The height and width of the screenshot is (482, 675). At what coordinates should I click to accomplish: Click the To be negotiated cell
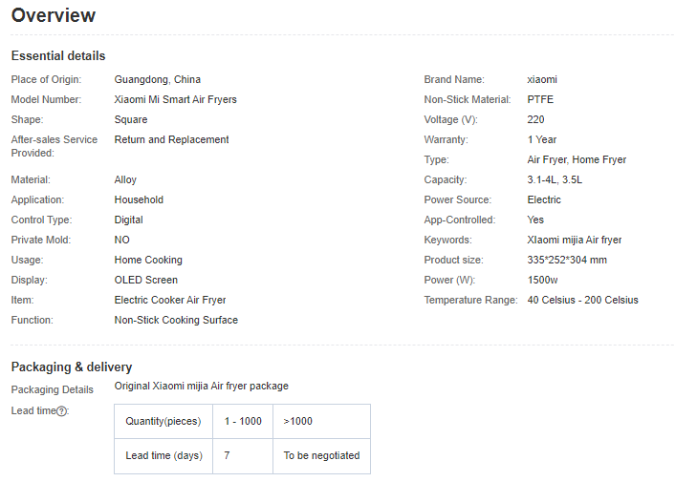(x=321, y=456)
